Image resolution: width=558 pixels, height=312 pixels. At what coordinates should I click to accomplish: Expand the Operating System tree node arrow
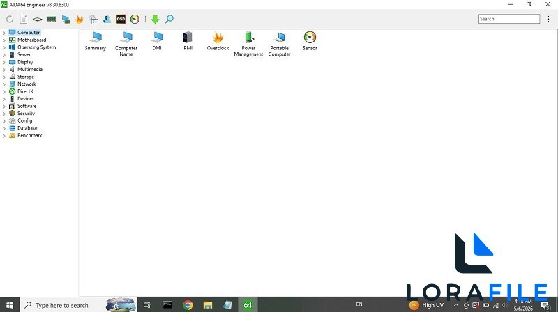point(4,47)
